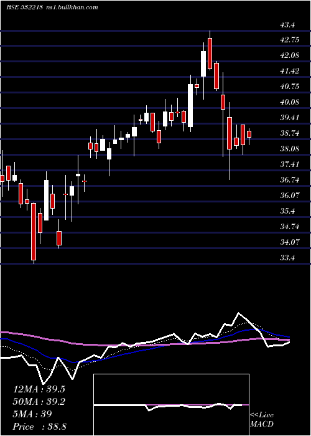Click the 43.4 price axis label
Image resolution: width=311 pixels, height=436 pixels.
287,25
